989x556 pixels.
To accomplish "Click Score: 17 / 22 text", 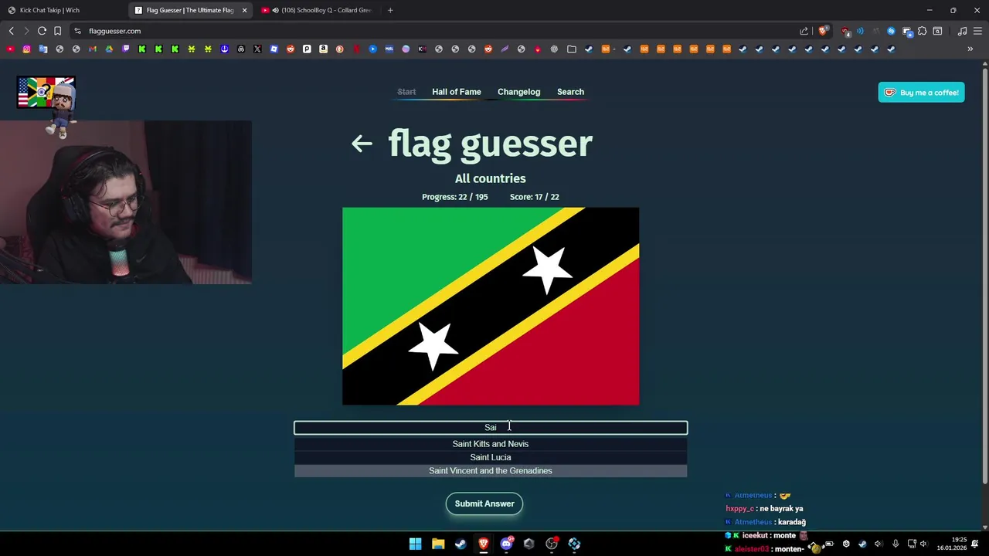I will click(x=535, y=197).
